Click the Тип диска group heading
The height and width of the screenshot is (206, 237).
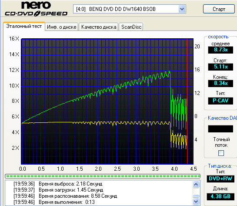[x=220, y=166]
